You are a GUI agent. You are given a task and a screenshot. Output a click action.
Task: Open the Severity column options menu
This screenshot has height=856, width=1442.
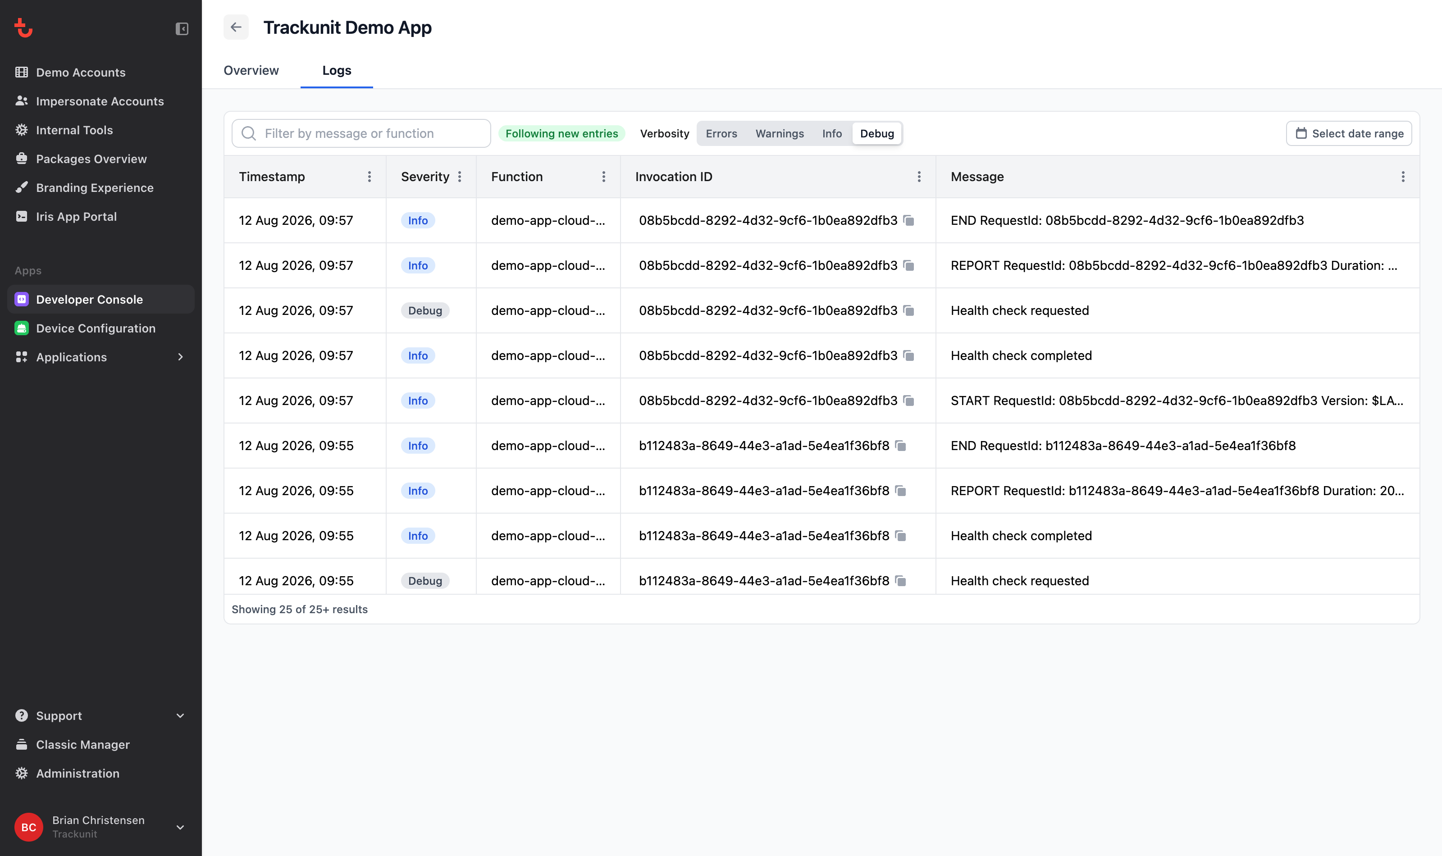(x=460, y=177)
